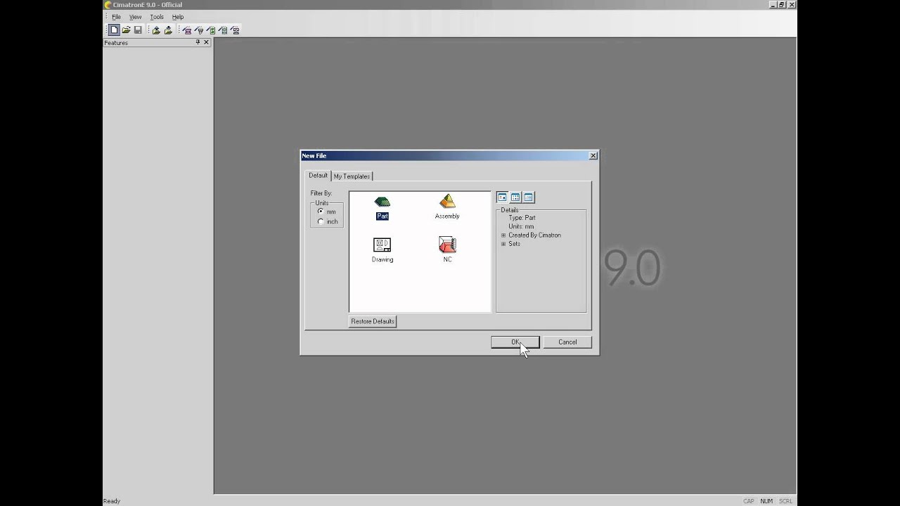Click the folder with up arrow icon
Viewport: 900px width, 506px height.
click(x=156, y=30)
